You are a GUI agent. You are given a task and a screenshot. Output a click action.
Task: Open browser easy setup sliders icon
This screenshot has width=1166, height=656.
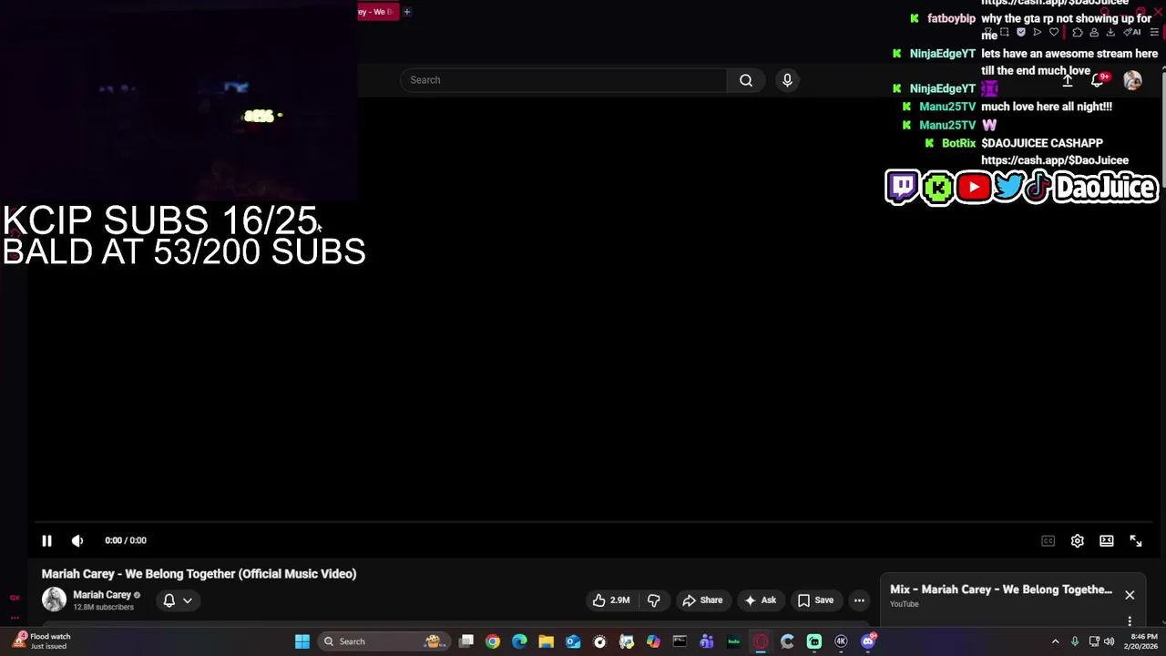(x=1154, y=32)
